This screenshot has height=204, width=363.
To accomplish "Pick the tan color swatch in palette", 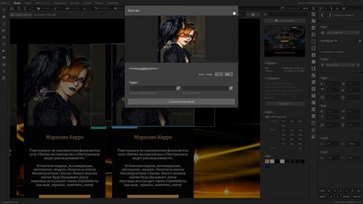I will pos(267,161).
